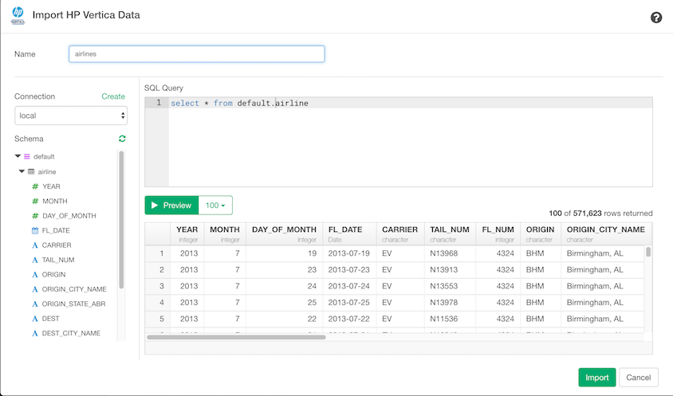The width and height of the screenshot is (673, 396).
Task: Click the TAIL_NUM column header in preview
Action: tap(450, 233)
